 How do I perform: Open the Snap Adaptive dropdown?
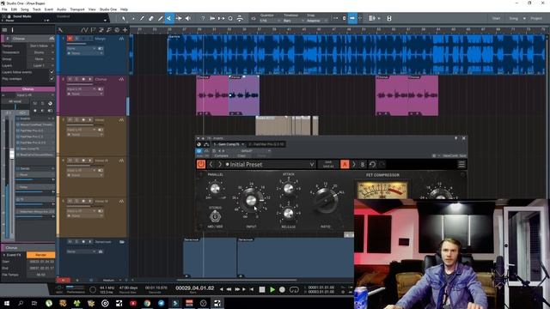pyautogui.click(x=316, y=21)
